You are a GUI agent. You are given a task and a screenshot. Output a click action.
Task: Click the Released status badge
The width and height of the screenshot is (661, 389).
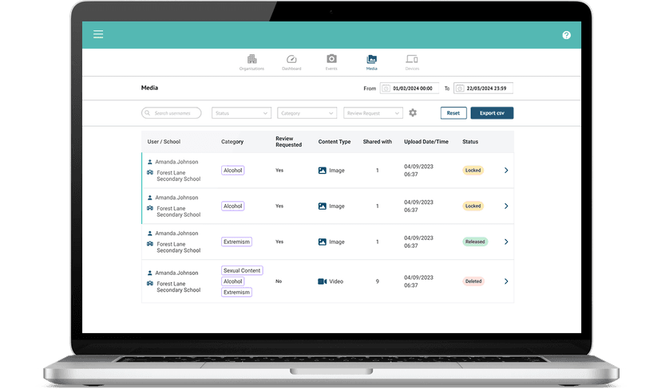pos(475,242)
